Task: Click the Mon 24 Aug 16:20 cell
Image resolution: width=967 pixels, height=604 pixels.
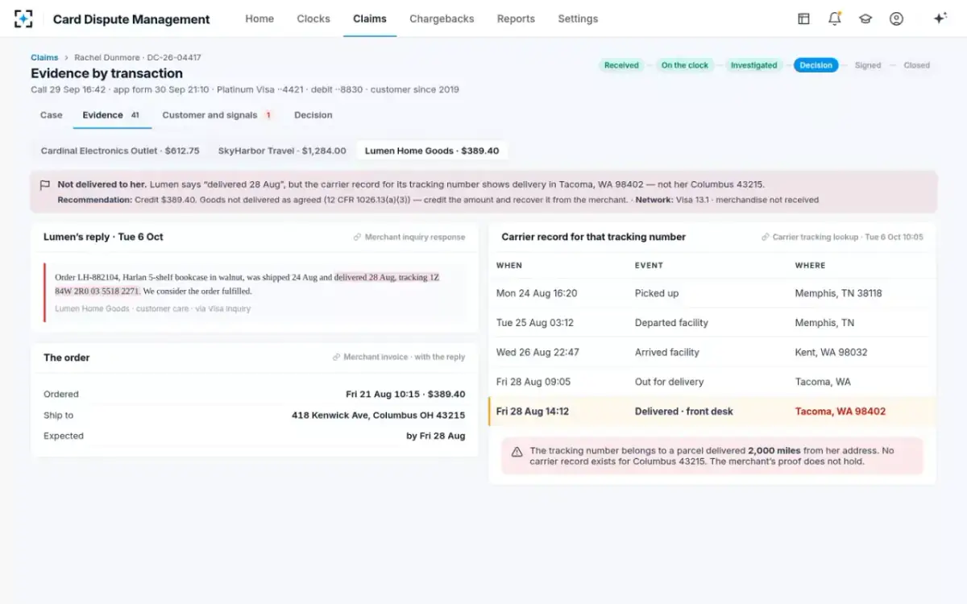Action: [537, 294]
